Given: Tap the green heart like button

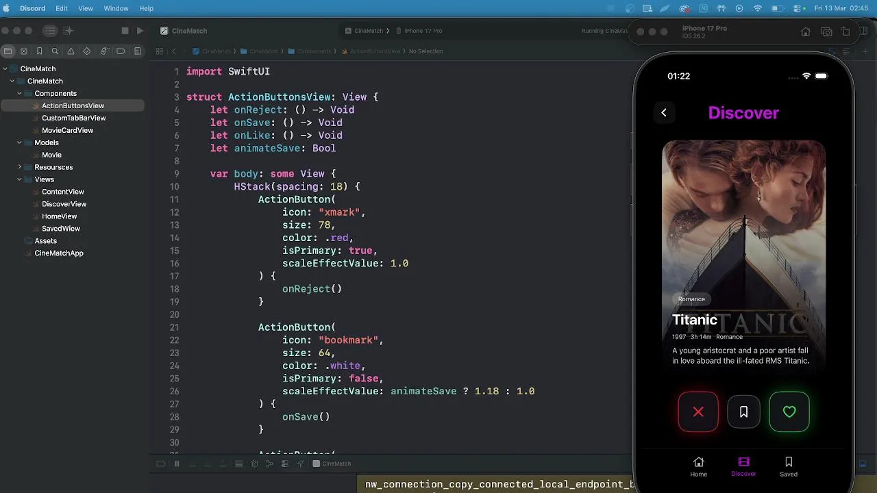Looking at the screenshot, I should click(789, 412).
